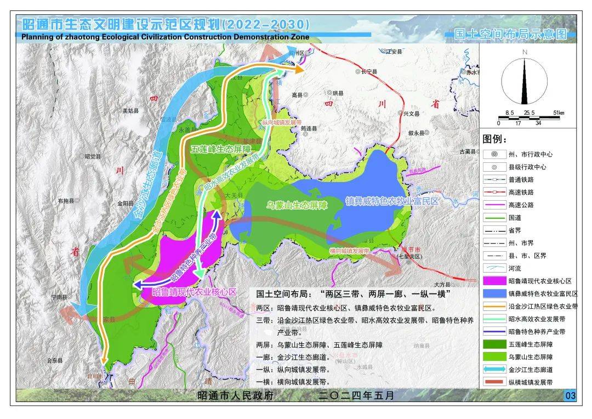Screen dimensions: 592x419
Task: Click the 宁南县 place label
Action: (x=59, y=297)
